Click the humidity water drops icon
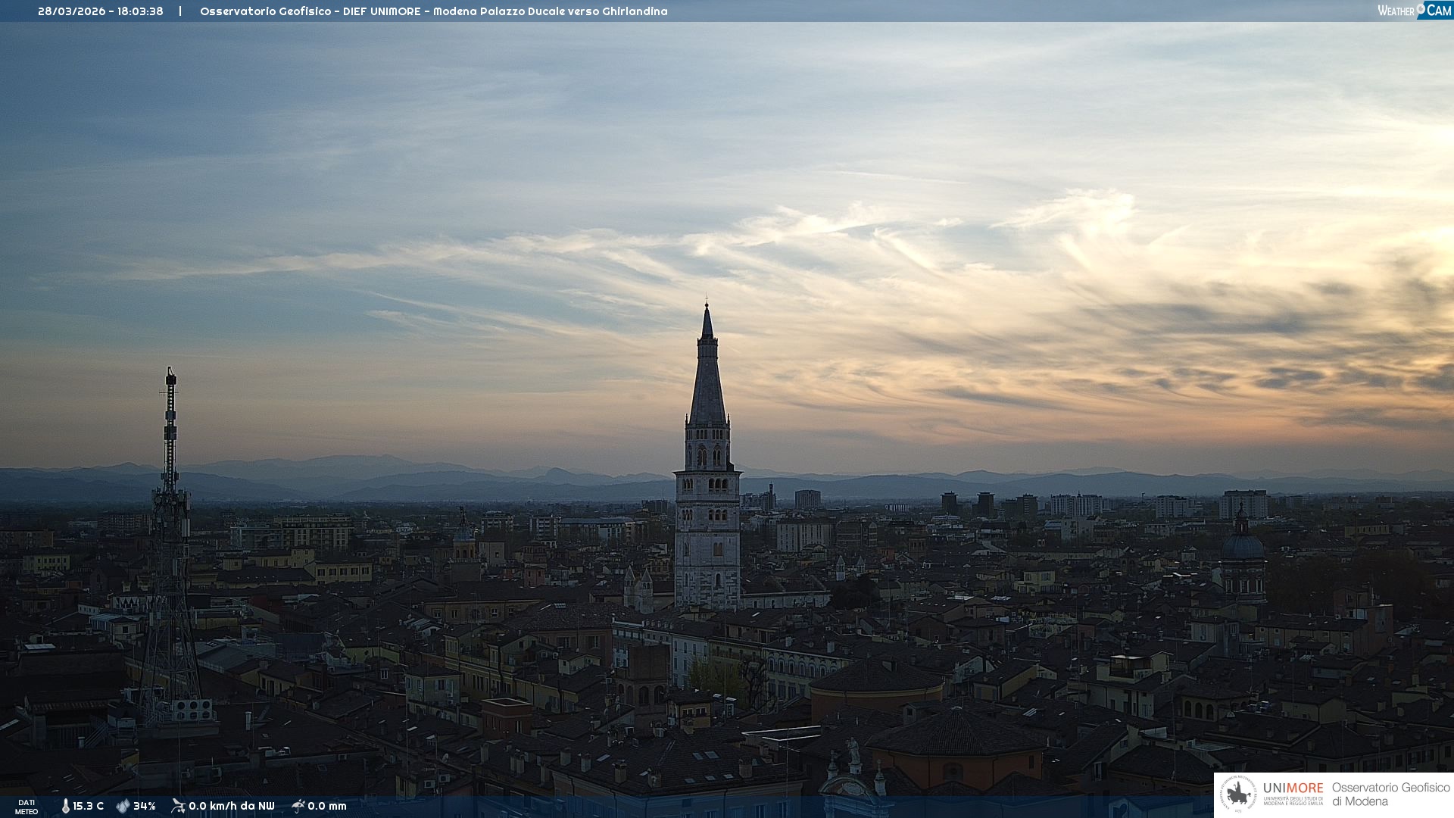Image resolution: width=1454 pixels, height=818 pixels. click(123, 807)
